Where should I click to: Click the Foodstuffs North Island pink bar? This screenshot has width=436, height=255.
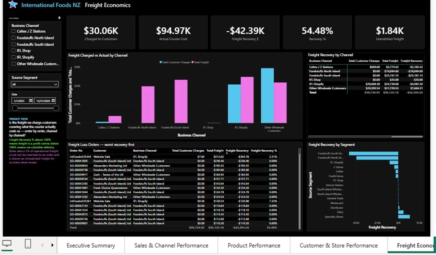148,105
